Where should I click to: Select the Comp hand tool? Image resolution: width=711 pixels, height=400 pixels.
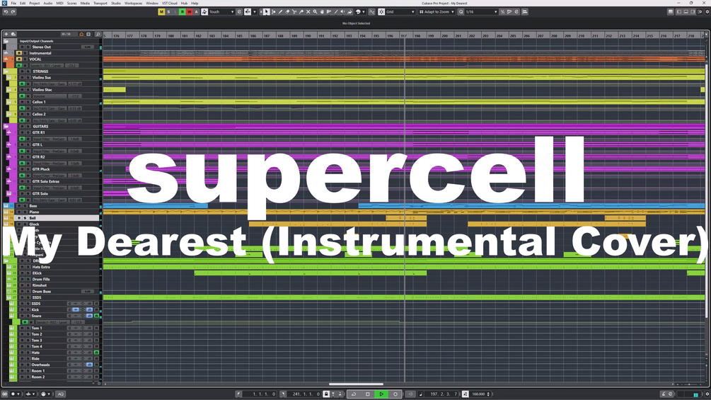[x=322, y=12]
